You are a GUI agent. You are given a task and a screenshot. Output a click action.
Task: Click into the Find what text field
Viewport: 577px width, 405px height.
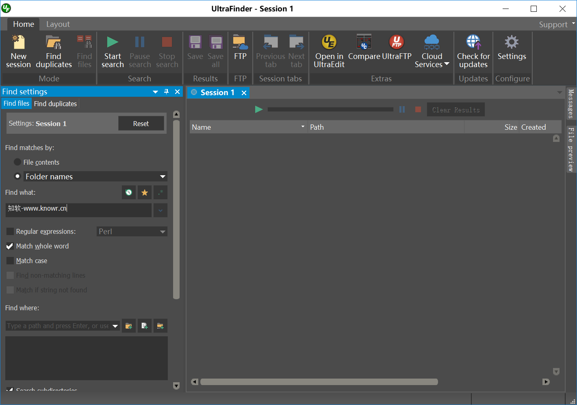(x=78, y=210)
